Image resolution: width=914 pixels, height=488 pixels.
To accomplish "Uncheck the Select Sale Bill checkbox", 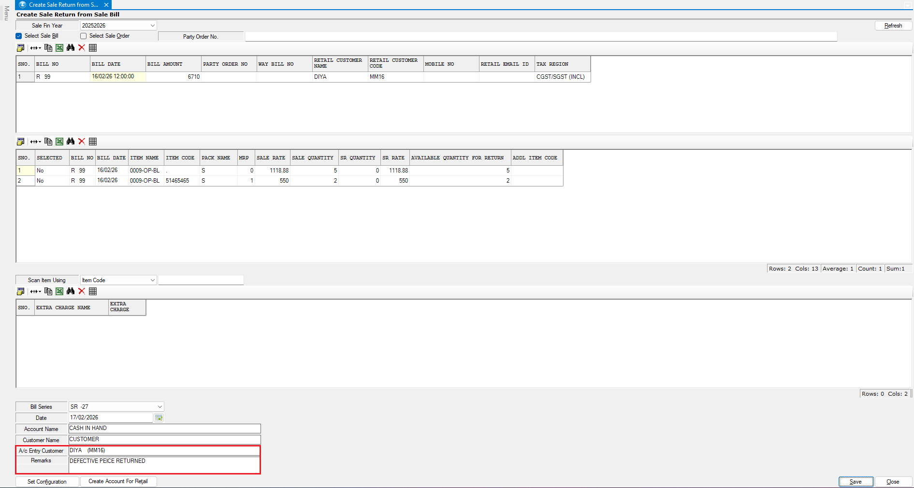I will [x=19, y=36].
